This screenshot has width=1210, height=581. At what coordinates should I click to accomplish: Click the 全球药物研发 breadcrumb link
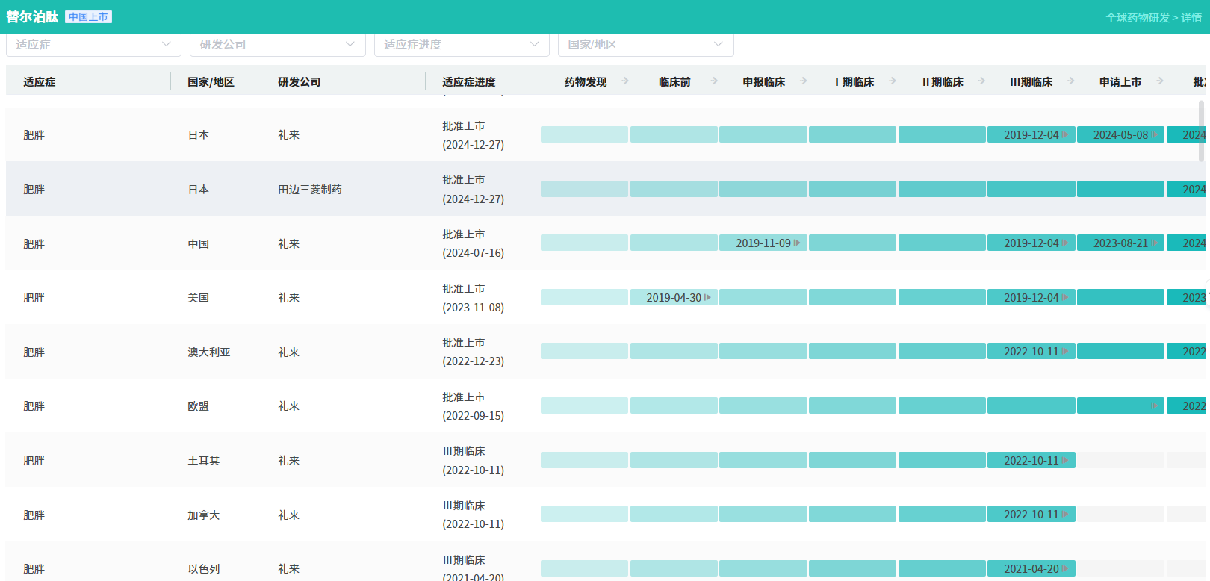pyautogui.click(x=1137, y=18)
